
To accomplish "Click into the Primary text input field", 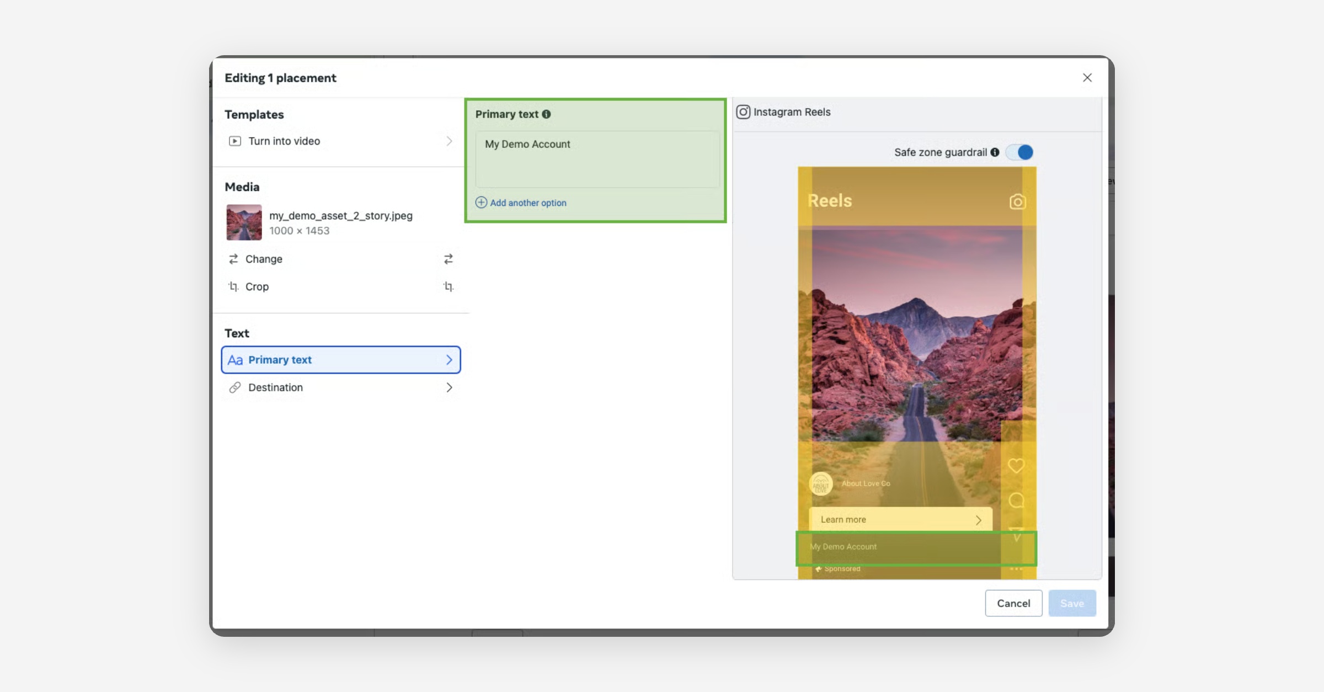I will click(x=597, y=159).
